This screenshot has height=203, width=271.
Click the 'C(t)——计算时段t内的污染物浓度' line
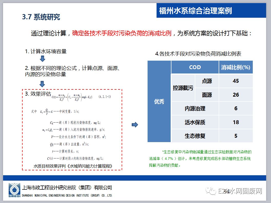click(75, 158)
